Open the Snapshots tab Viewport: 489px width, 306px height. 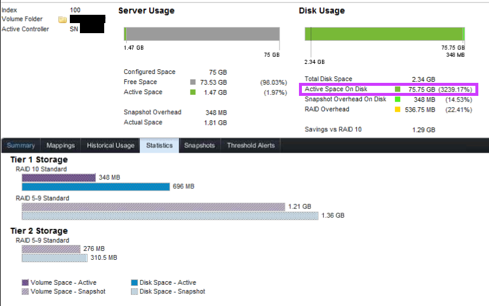(200, 146)
